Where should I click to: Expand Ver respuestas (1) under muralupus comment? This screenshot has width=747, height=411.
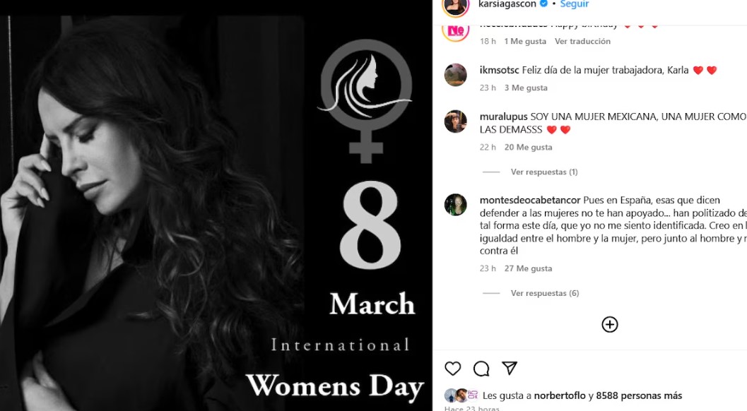pos(544,172)
